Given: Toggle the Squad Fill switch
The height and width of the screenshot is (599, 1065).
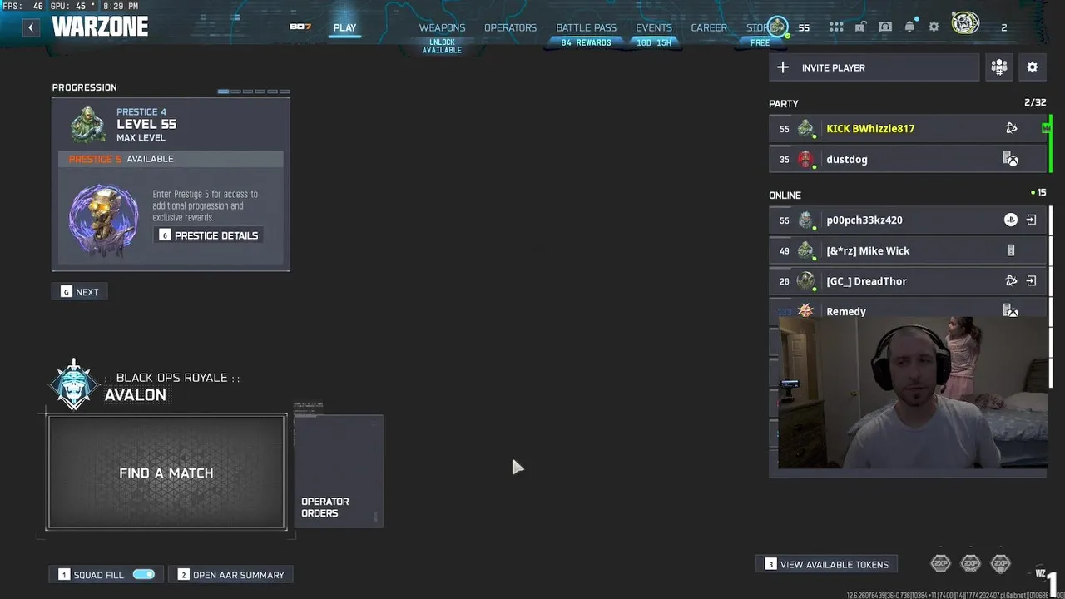Looking at the screenshot, I should click(x=144, y=575).
